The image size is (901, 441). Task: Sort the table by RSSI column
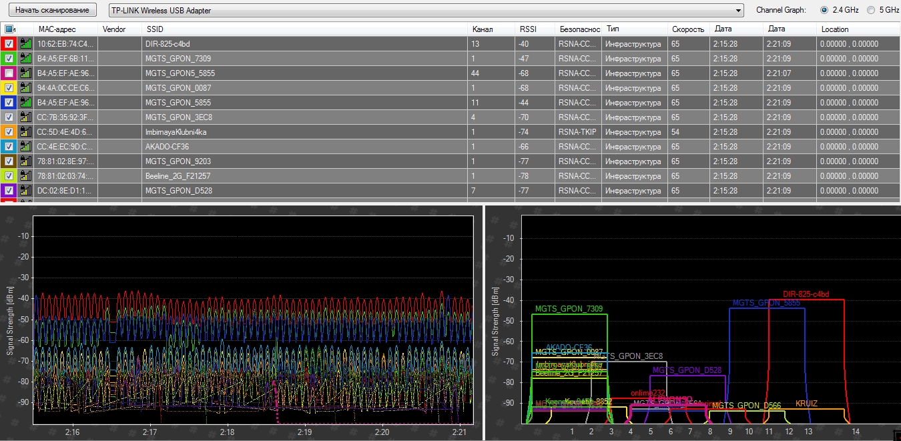click(x=528, y=29)
